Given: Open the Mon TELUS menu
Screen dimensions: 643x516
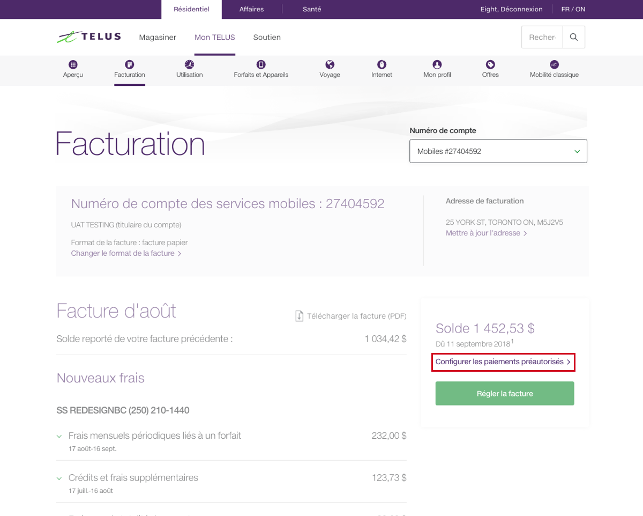Looking at the screenshot, I should point(215,38).
